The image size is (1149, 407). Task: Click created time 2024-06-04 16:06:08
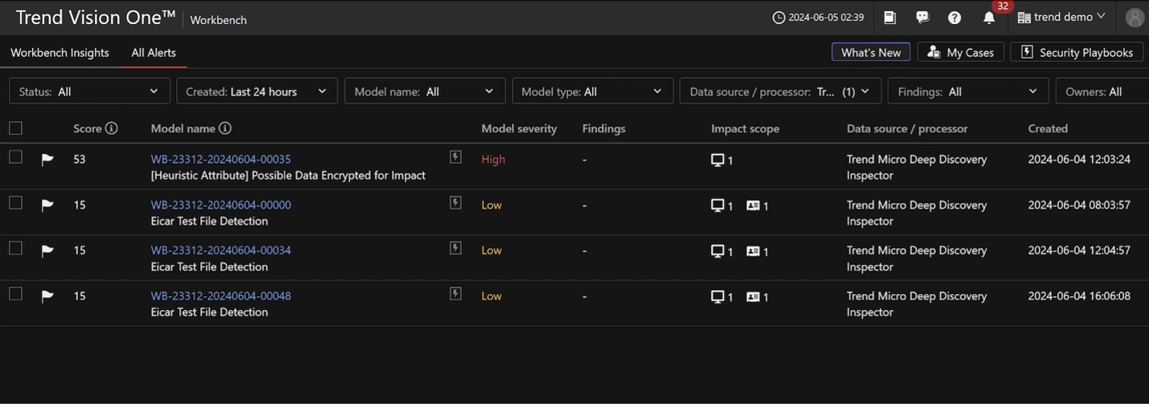click(x=1079, y=296)
